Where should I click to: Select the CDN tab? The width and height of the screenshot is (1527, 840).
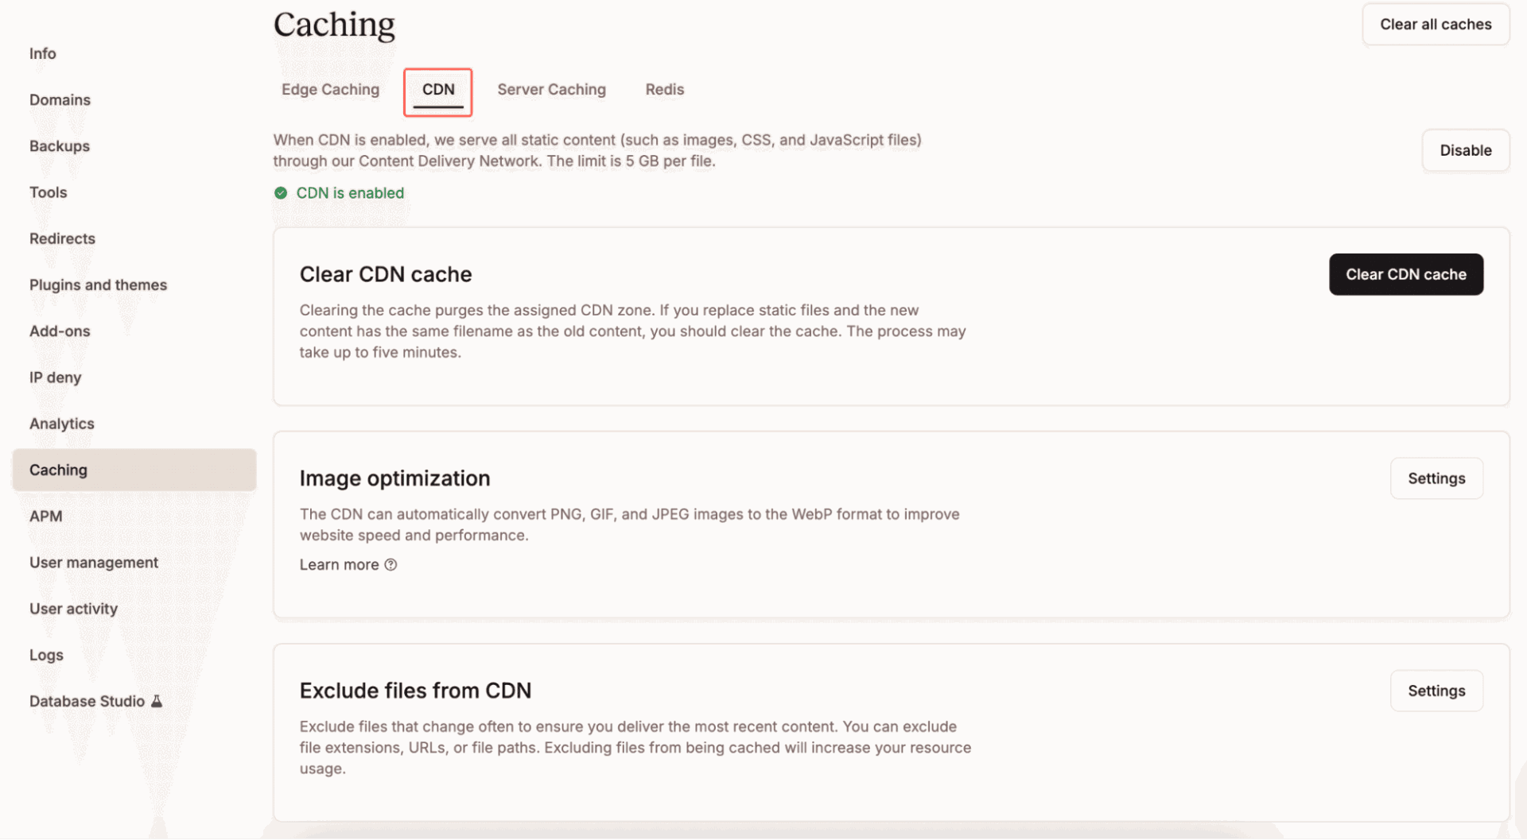pos(437,90)
